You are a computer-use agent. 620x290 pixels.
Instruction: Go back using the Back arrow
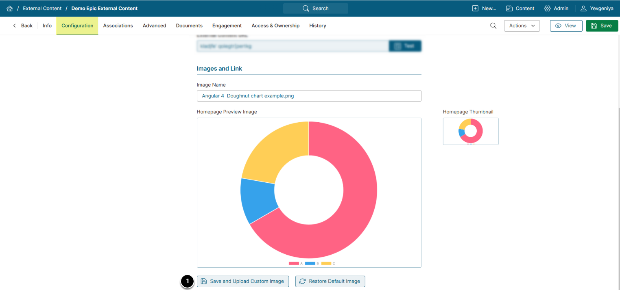coord(23,26)
